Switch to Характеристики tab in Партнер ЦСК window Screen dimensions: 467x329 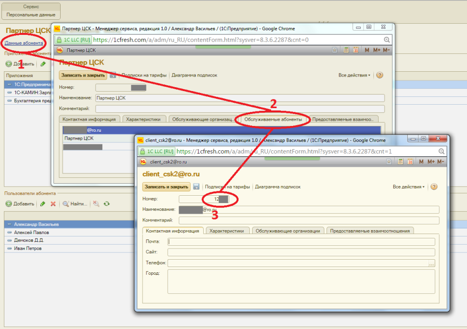click(x=143, y=119)
